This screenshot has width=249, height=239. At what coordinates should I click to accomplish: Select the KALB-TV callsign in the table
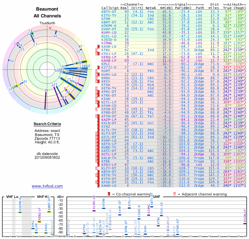[x=109, y=158]
